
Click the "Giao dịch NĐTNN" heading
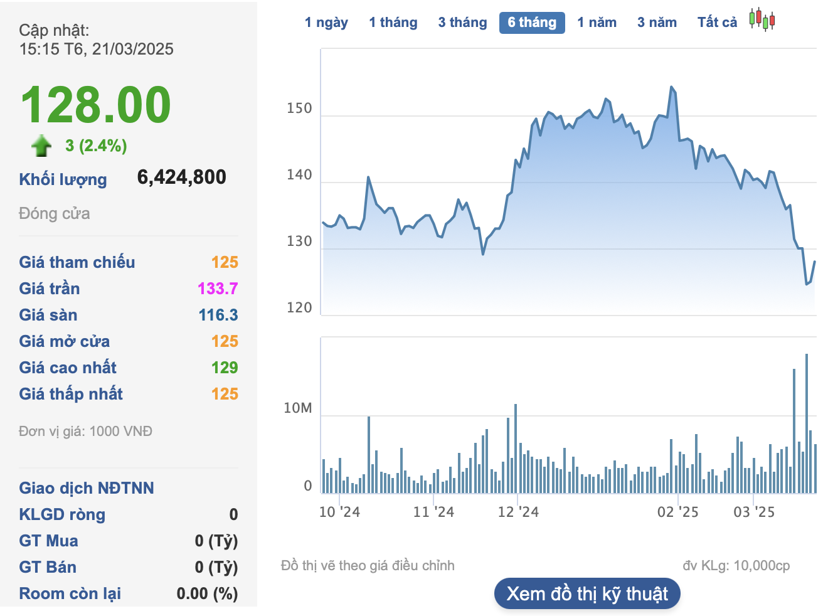tap(87, 488)
